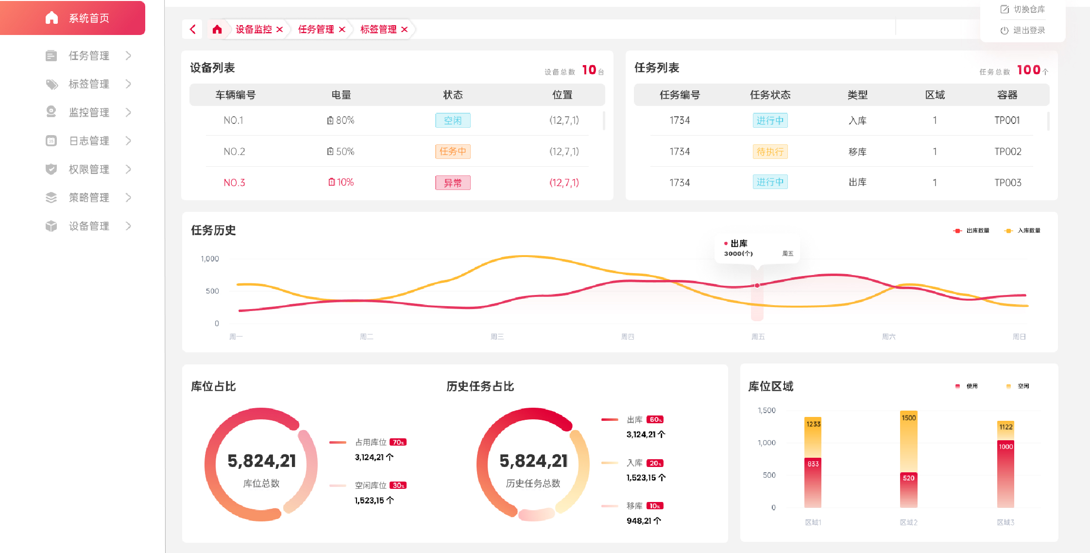Click the 异常 status badge for NO.3
This screenshot has height=553, width=1090.
[453, 183]
